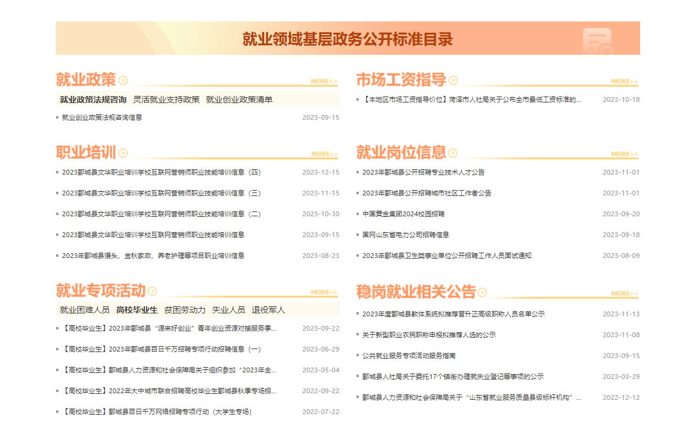This screenshot has height=423, width=686.
Task: Click the circle arrow icon beside 就业专项活动
Action: pos(152,291)
